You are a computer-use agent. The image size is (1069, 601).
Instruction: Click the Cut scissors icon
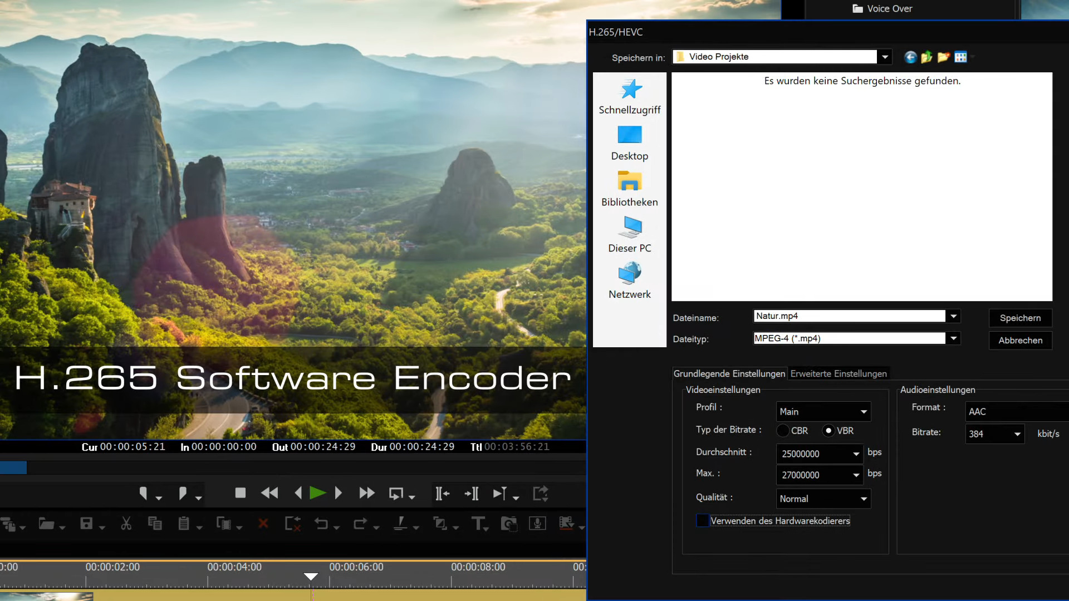[x=126, y=524]
